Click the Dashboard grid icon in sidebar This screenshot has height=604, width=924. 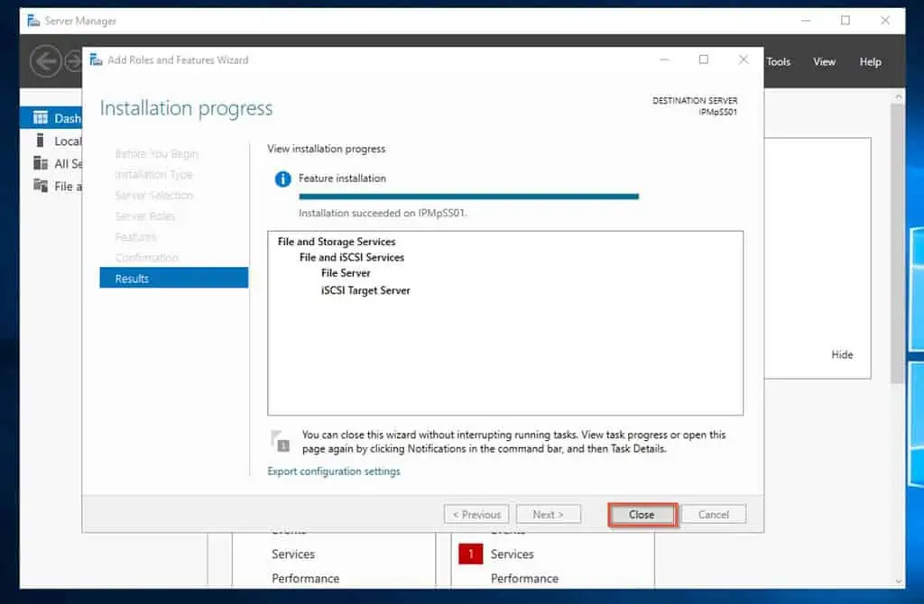click(41, 118)
